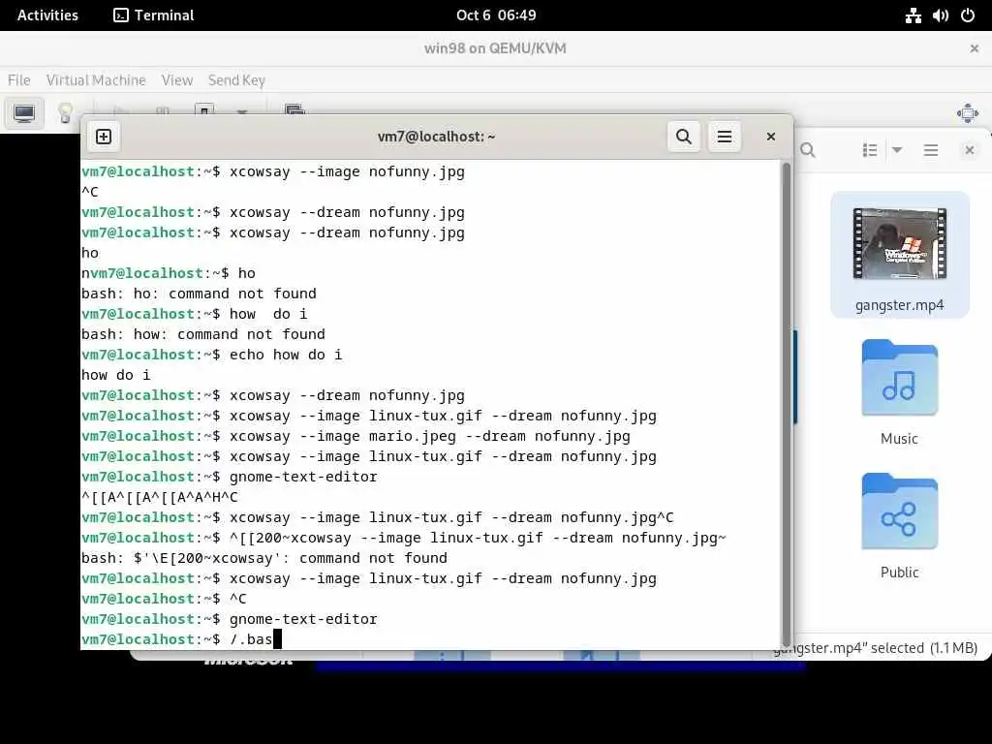
Task: Click 'bash: how: command not found' line
Action: pos(203,334)
